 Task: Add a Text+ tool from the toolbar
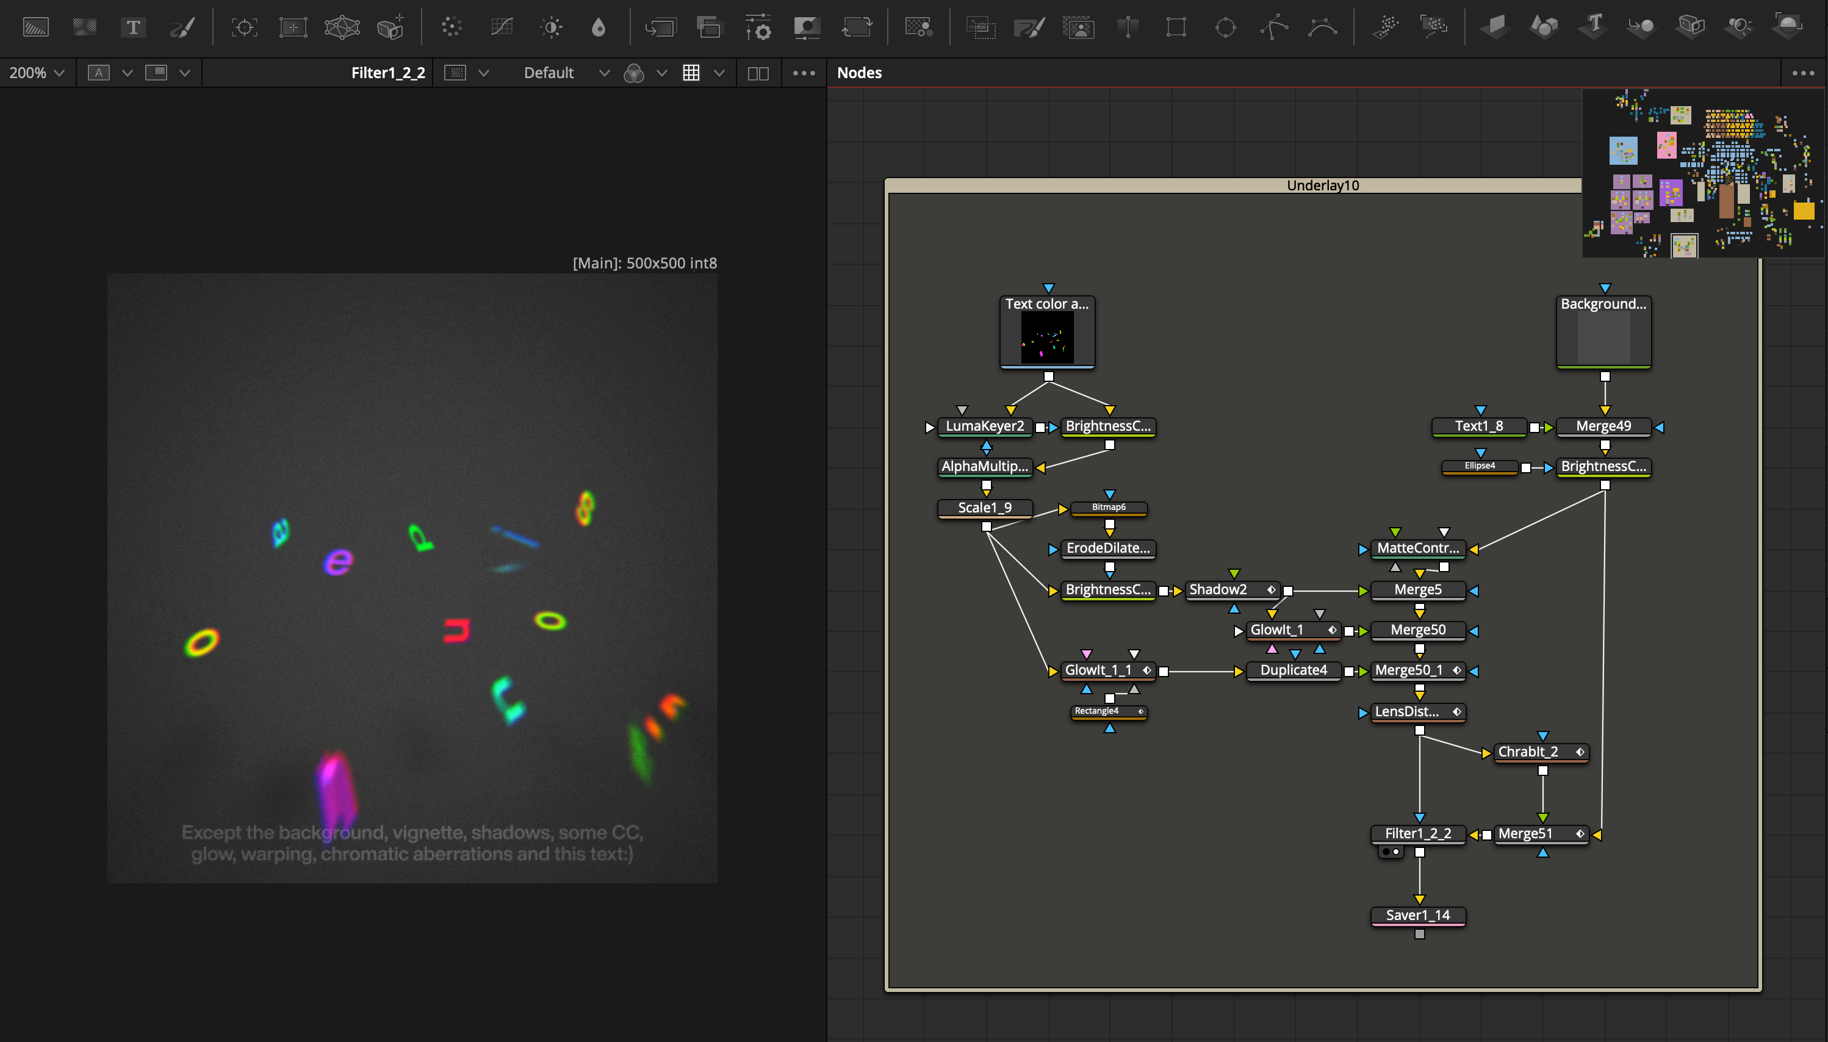pos(133,28)
